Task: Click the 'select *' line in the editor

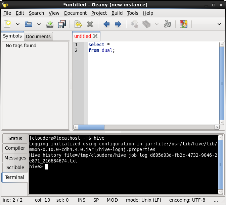Action: pyautogui.click(x=99, y=45)
